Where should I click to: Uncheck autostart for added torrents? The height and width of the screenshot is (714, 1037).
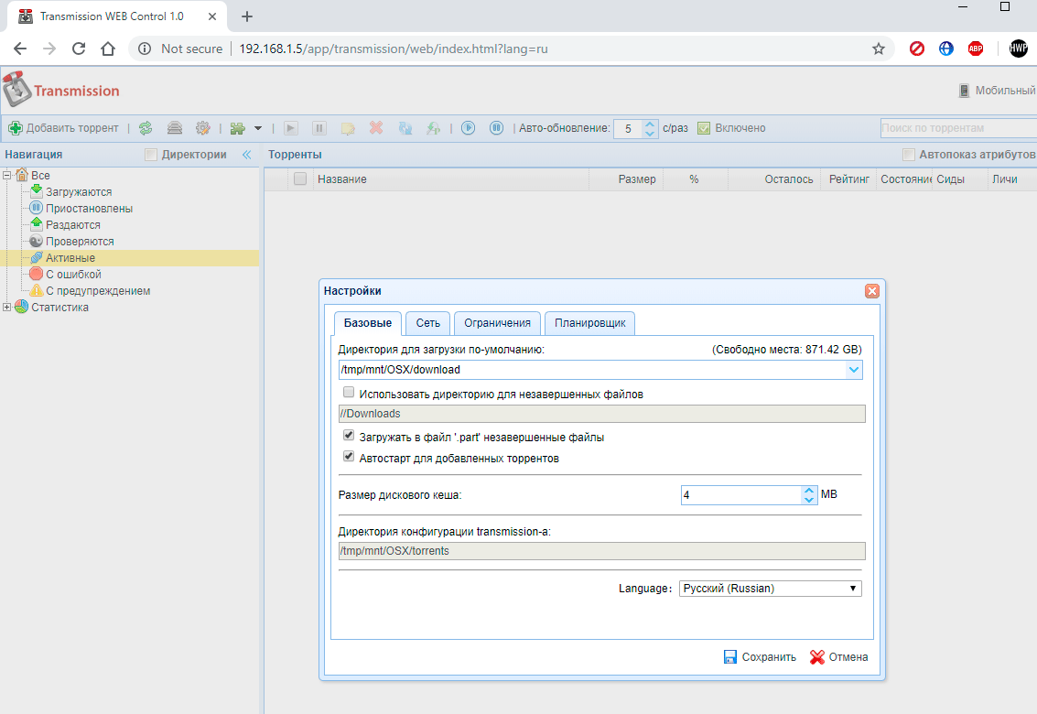(349, 457)
